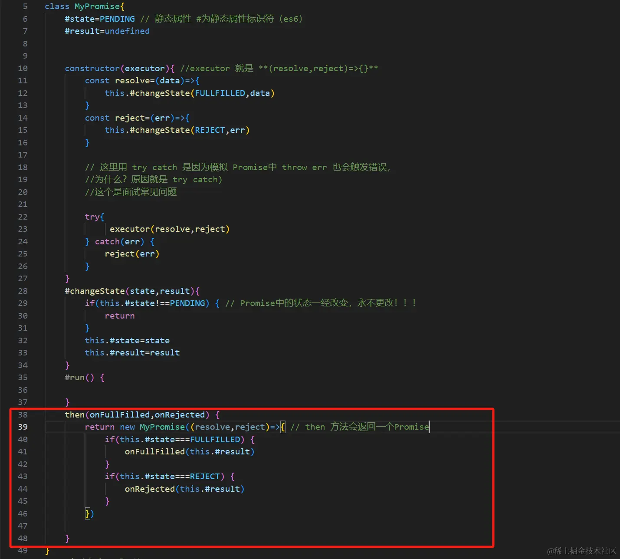Screen dimensions: 620x559
Task: Click #changeState method definition on line 28
Action: [x=132, y=291]
